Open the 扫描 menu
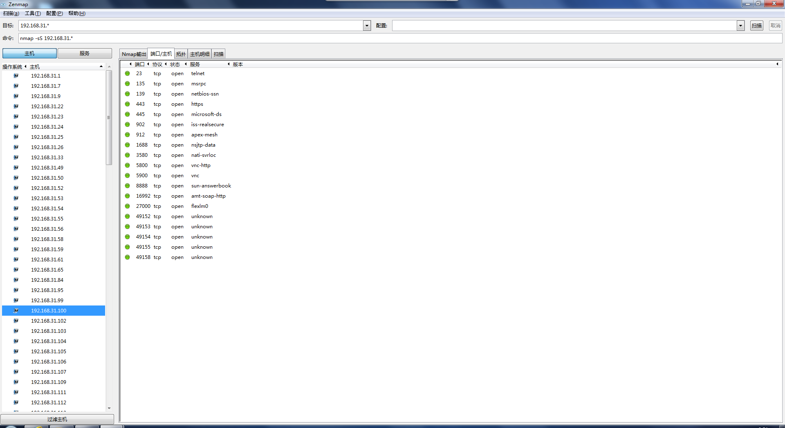The height and width of the screenshot is (428, 785). click(x=11, y=13)
